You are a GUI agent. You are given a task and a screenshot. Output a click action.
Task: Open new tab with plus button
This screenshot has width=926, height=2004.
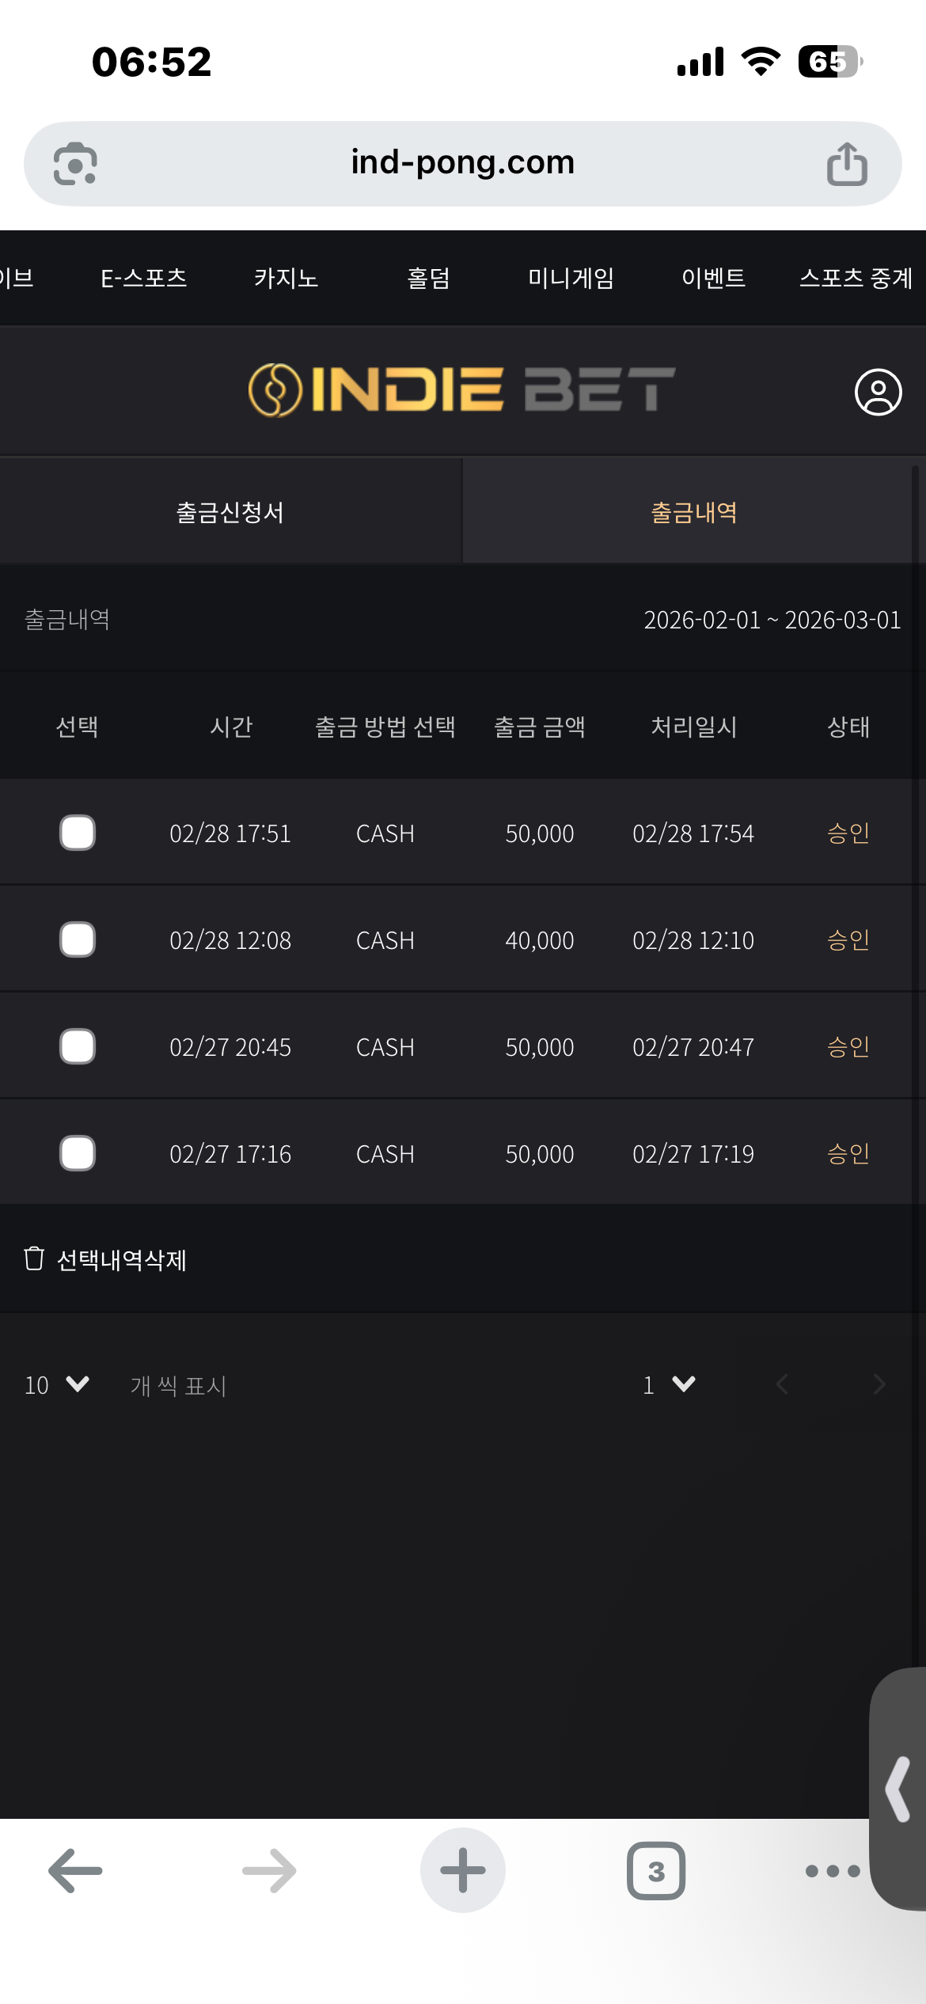tap(463, 1870)
